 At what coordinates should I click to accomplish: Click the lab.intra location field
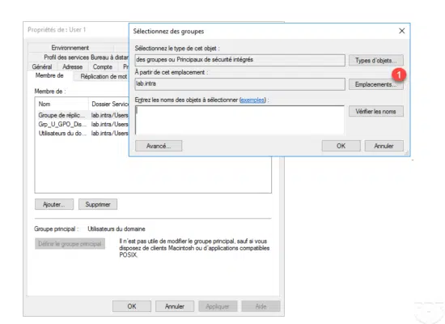(239, 84)
